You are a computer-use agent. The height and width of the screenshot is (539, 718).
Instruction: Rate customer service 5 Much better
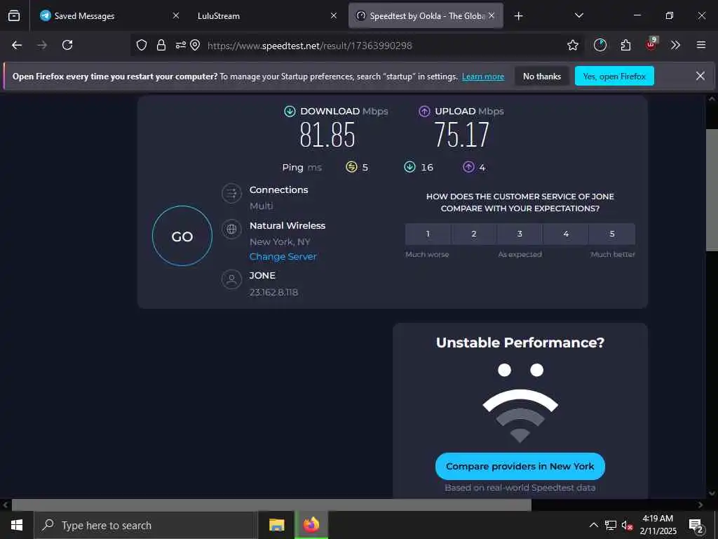pyautogui.click(x=612, y=234)
